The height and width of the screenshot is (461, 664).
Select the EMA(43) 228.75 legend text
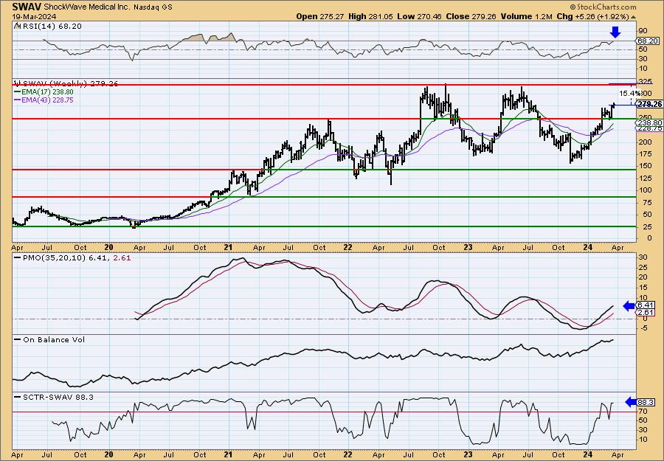pyautogui.click(x=48, y=100)
